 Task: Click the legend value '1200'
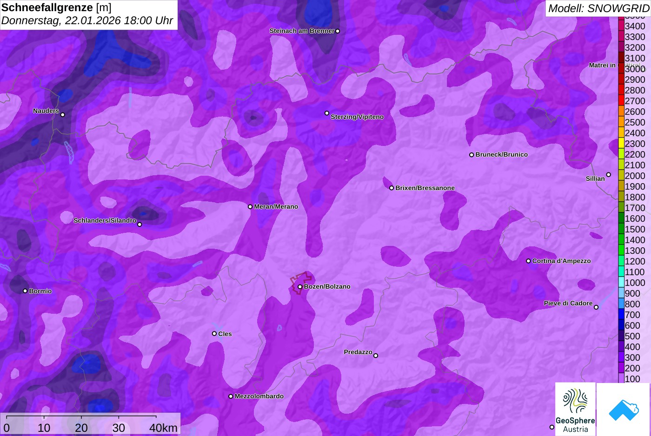[635, 261]
